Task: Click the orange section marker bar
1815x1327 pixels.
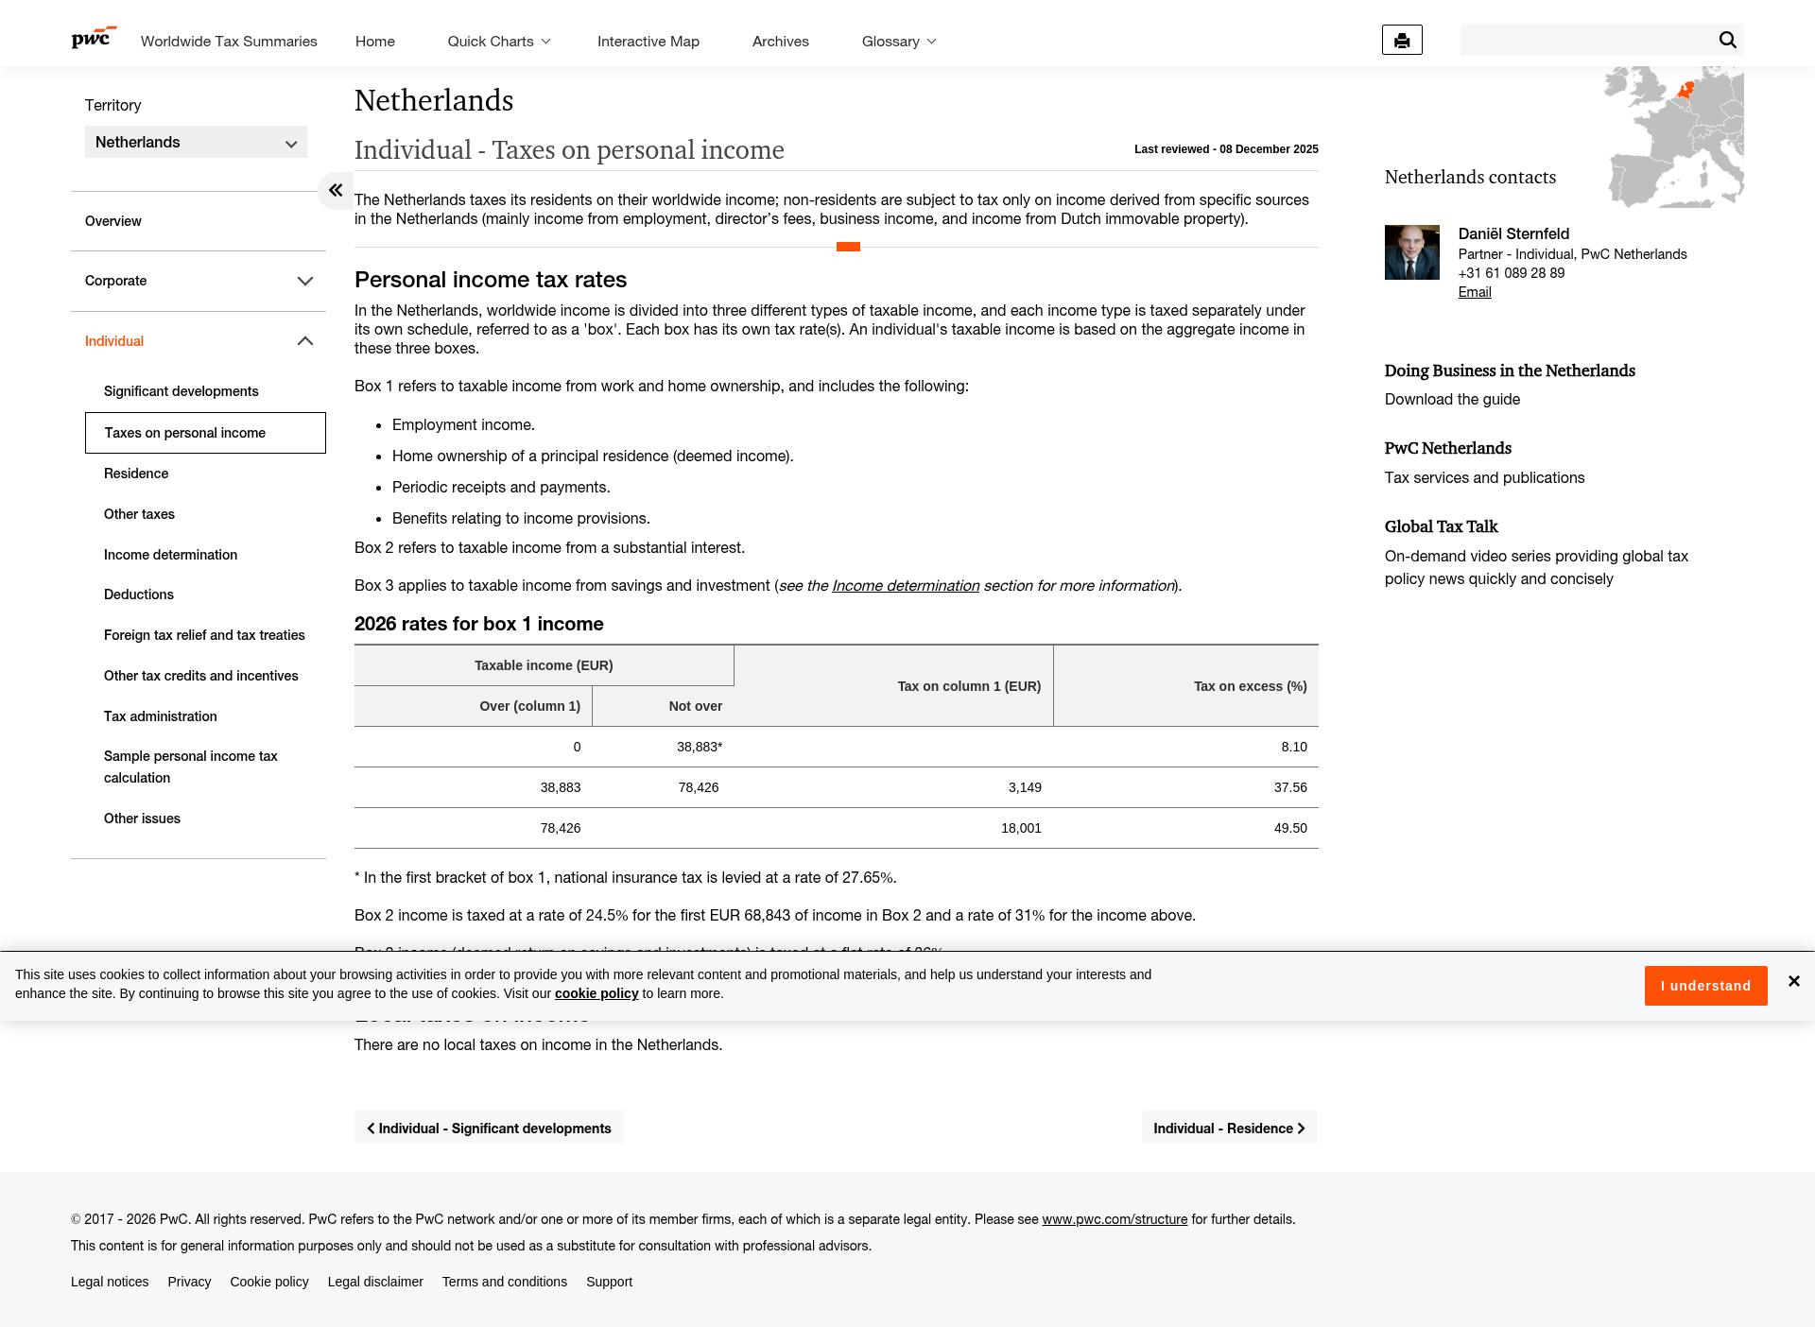Action: point(848,247)
